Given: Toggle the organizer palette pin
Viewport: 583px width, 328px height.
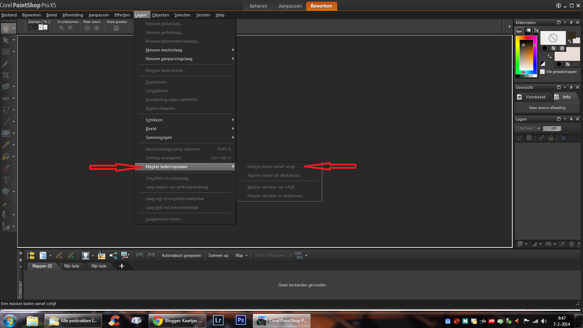Looking at the screenshot, I should click(20, 260).
